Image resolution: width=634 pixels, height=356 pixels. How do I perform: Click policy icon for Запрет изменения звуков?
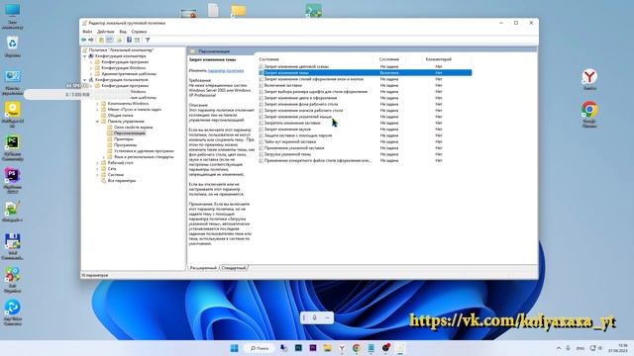click(x=262, y=130)
